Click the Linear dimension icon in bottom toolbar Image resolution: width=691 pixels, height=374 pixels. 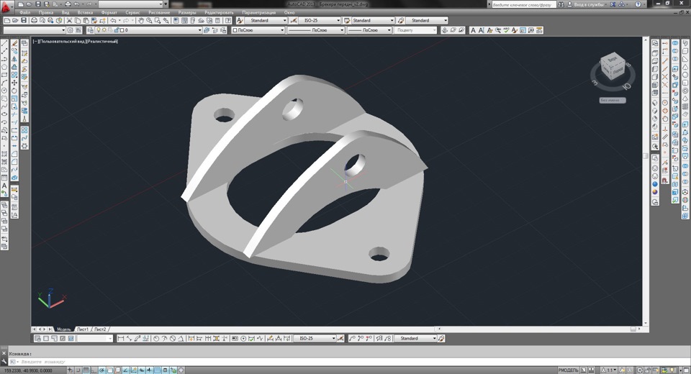120,338
